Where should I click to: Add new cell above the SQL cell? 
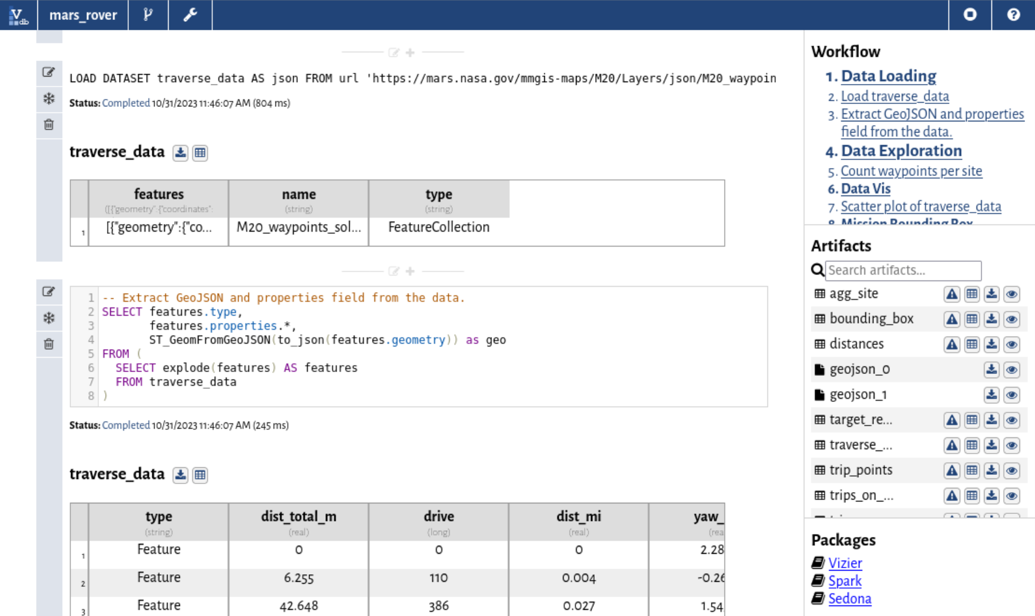[410, 271]
